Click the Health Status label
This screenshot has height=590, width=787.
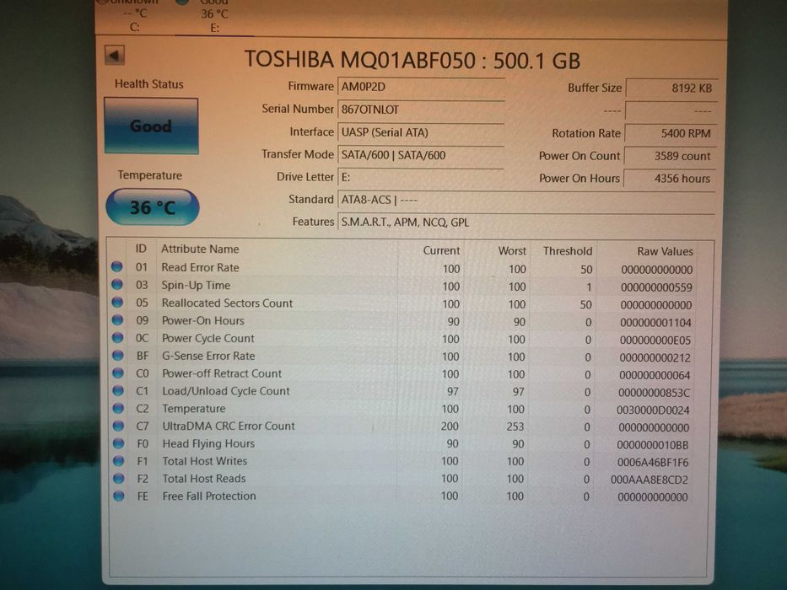tap(149, 84)
